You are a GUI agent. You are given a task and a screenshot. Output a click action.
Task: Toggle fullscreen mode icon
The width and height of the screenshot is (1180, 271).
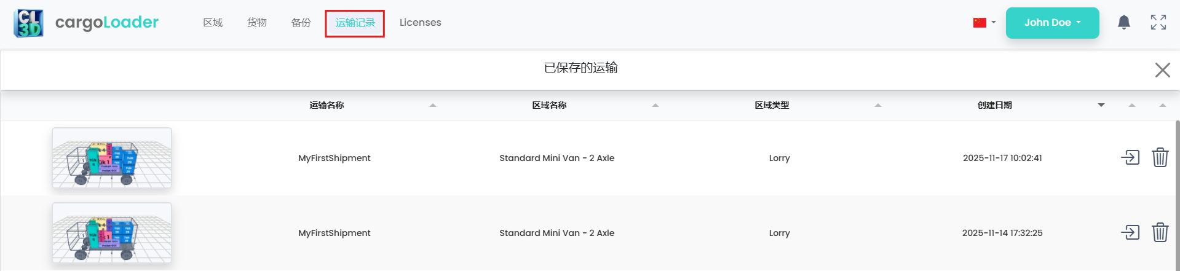point(1158,23)
